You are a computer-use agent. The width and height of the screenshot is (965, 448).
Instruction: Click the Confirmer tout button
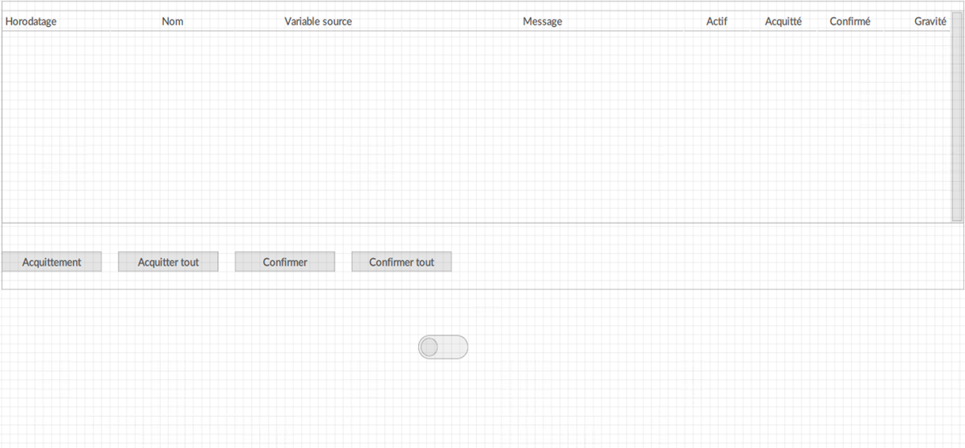pos(402,262)
